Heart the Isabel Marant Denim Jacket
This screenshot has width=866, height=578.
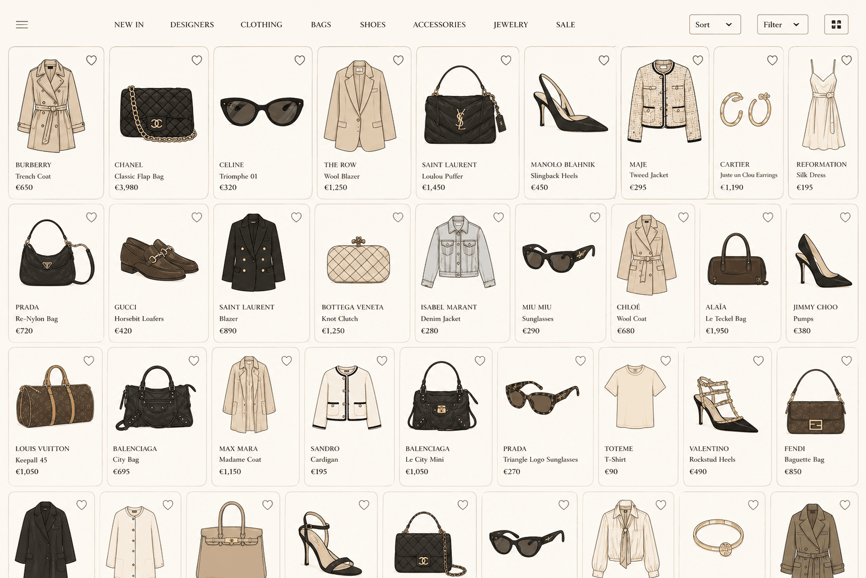(499, 217)
